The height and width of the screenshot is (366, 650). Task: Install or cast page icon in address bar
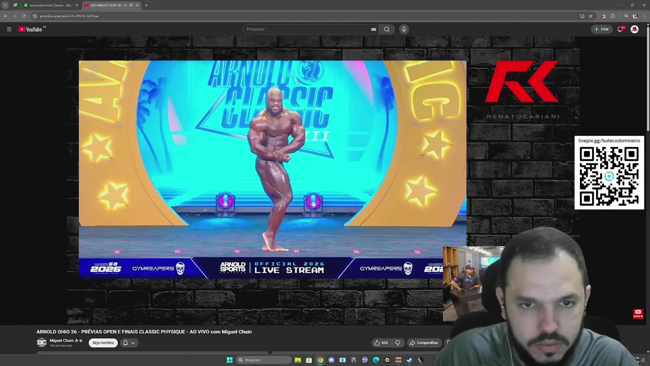coord(582,16)
